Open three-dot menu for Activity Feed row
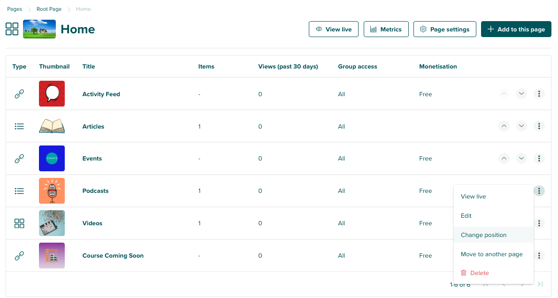The height and width of the screenshot is (298, 558). tap(539, 94)
